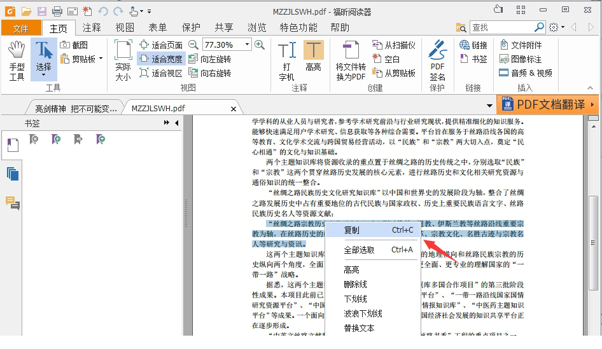Select the Hand tool (手型工具)
Screen dimensions: 602x349
[17, 60]
